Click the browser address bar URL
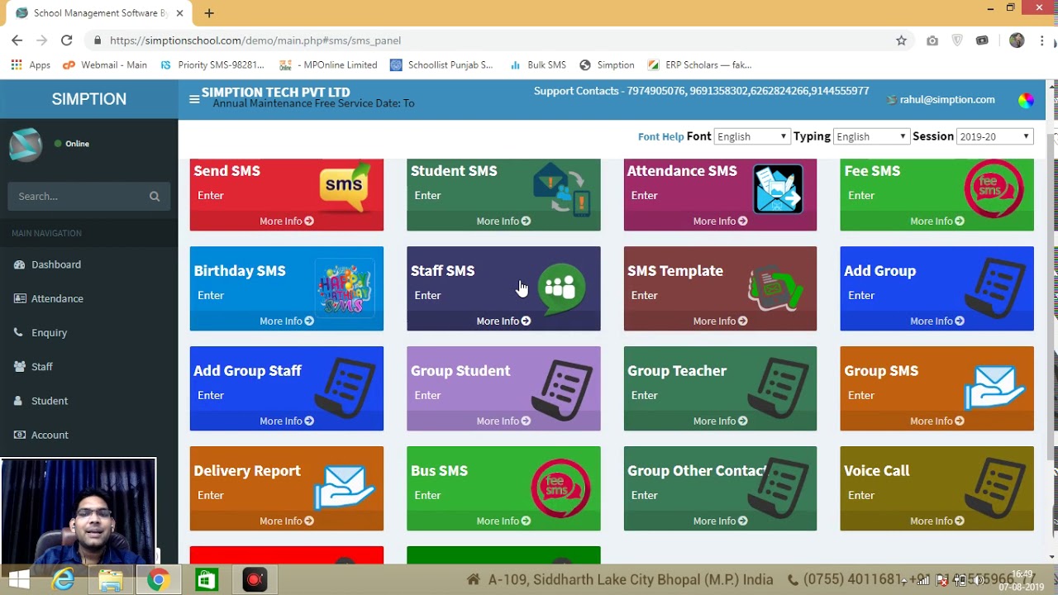The image size is (1058, 595). coord(255,40)
